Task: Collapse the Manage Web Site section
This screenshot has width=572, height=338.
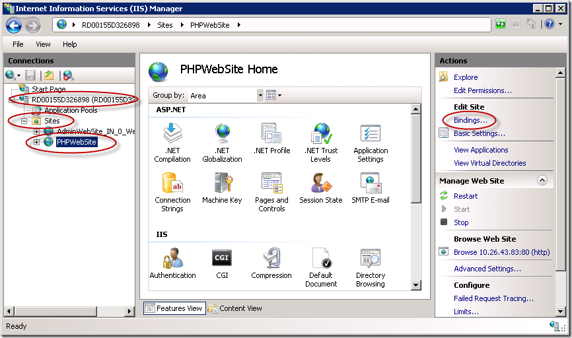Action: (x=542, y=180)
